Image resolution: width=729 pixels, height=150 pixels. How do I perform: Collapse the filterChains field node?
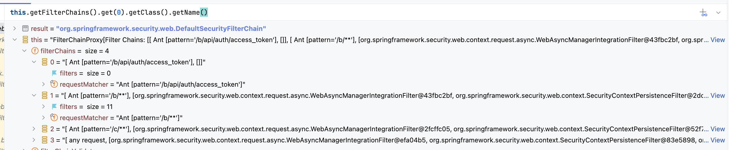24,51
